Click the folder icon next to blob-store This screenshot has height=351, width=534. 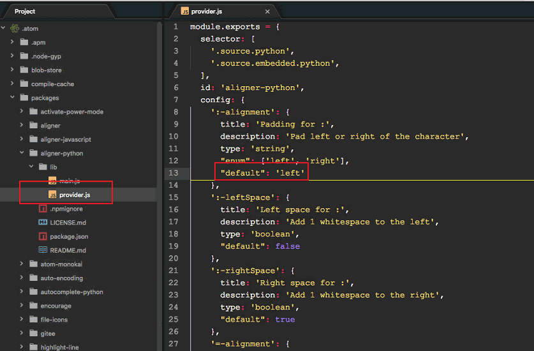click(24, 70)
